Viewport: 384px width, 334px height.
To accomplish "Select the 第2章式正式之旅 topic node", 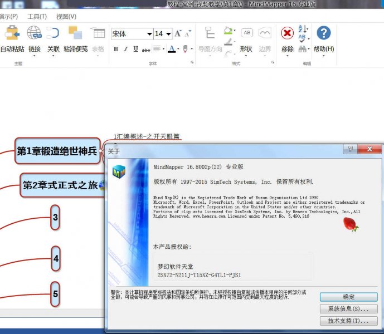I will click(62, 185).
